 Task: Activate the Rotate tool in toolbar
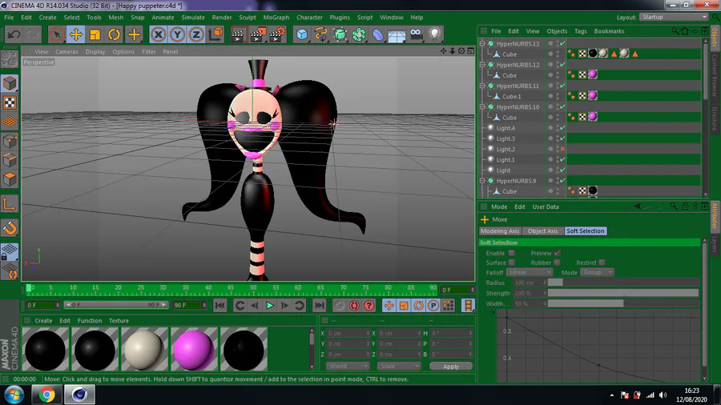pos(114,34)
